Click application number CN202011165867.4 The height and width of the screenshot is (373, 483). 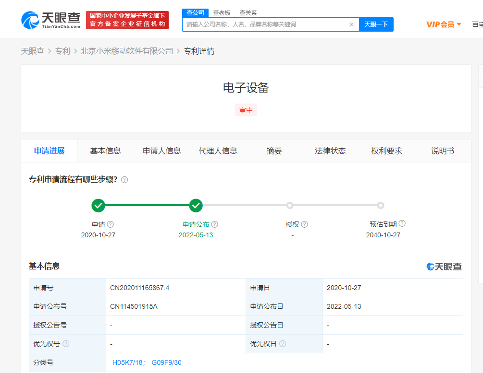pos(139,288)
